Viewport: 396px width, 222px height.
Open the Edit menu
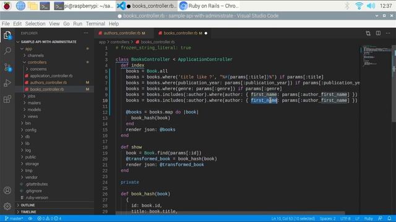17,23
